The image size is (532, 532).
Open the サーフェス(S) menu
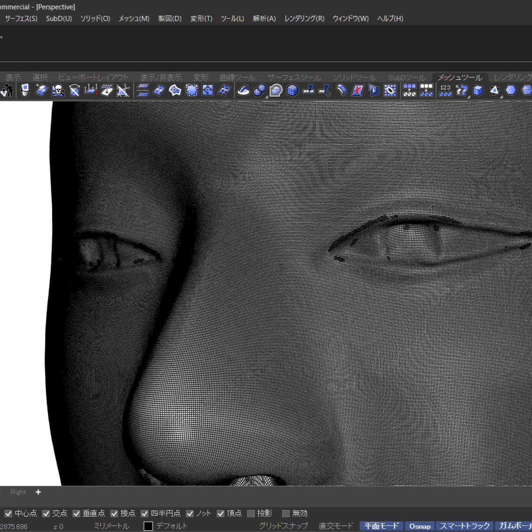tap(21, 19)
